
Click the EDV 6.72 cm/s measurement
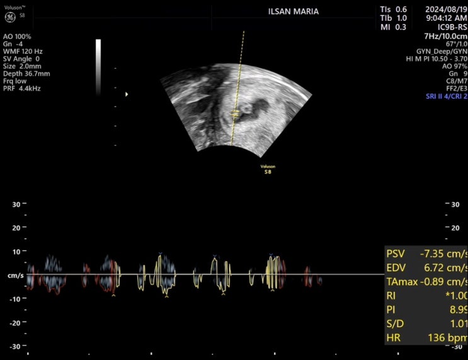(426, 268)
